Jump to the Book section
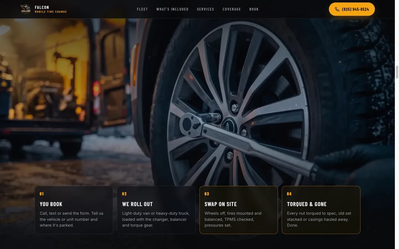Viewport: 399px width, 249px height. click(254, 9)
